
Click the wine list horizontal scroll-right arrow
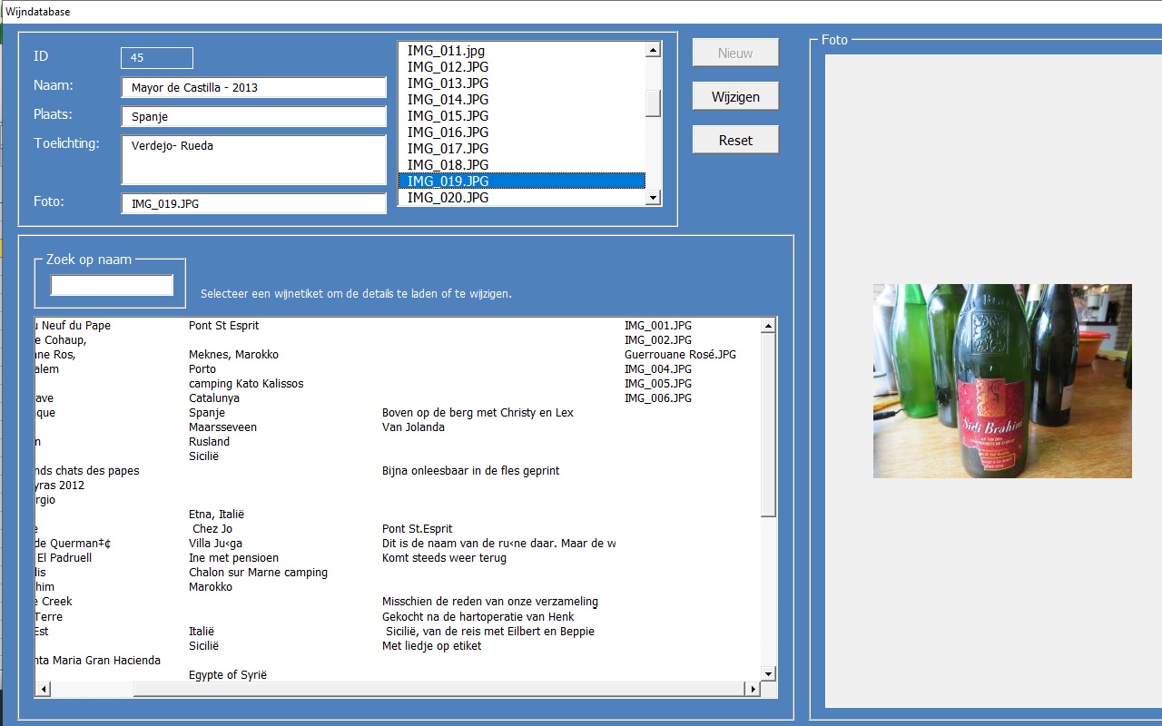coord(752,690)
